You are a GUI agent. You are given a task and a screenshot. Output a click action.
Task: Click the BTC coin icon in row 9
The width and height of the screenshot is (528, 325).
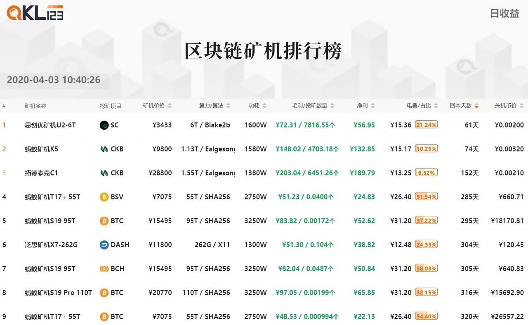coord(104,317)
